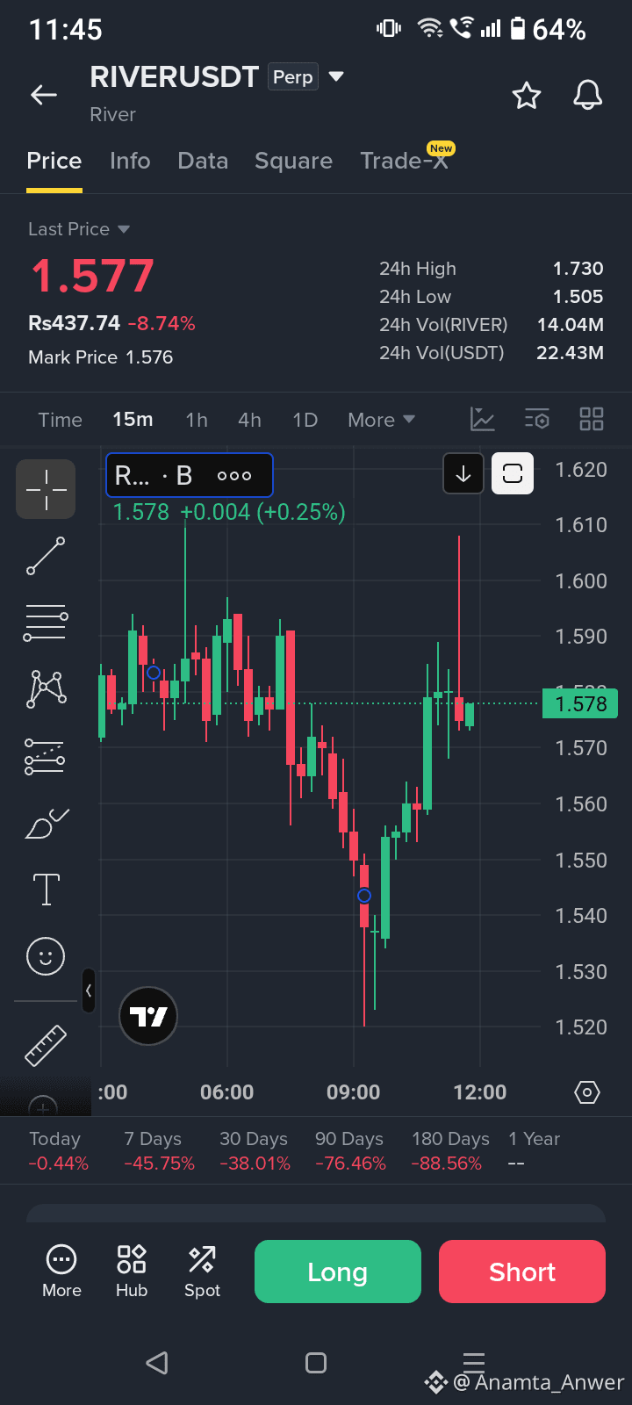Go back using the arrow icon
This screenshot has height=1405, width=632.
click(44, 95)
